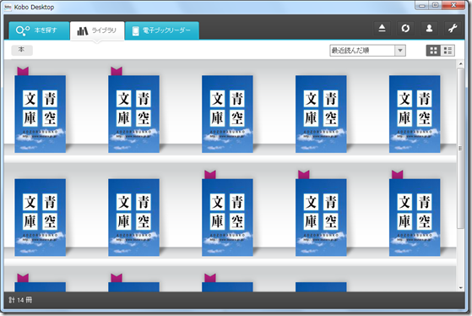This screenshot has width=472, height=316.
Task: Select the ライブラリ tab
Action: 97,30
